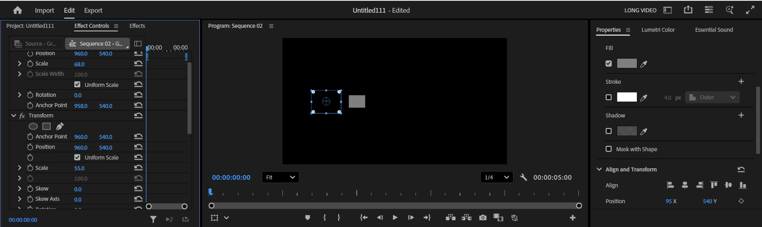This screenshot has width=762, height=227.
Task: Expand the Skew property
Action: coord(19,189)
